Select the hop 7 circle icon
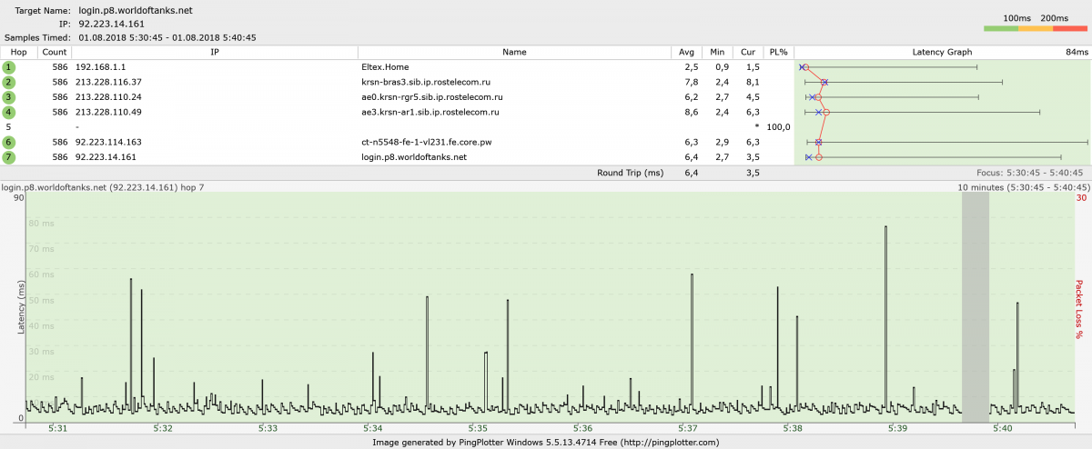This screenshot has width=1092, height=449. point(9,157)
